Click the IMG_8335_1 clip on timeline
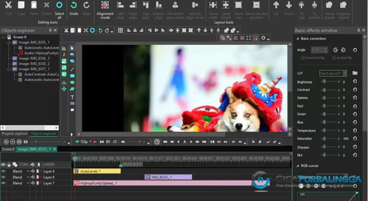Image resolution: width=368 pixels, height=201 pixels. tap(168, 177)
